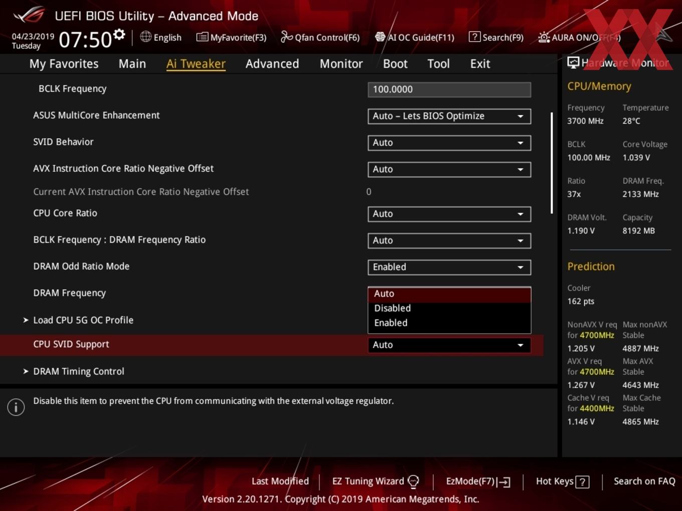Screen dimensions: 682x511
Task: Click the 162 pts cooler score
Action: click(x=581, y=302)
